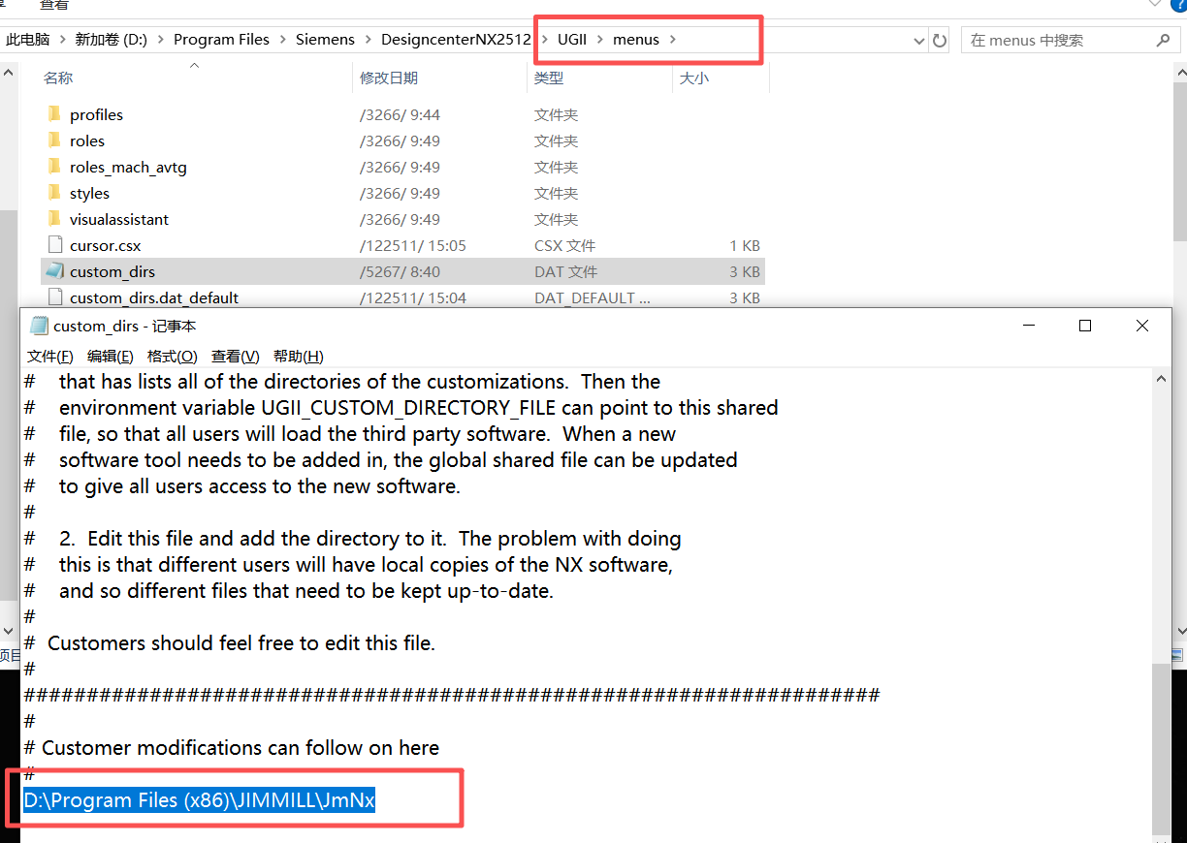The width and height of the screenshot is (1187, 843).
Task: Click the line starting '2. Edit this file'
Action: (369, 538)
